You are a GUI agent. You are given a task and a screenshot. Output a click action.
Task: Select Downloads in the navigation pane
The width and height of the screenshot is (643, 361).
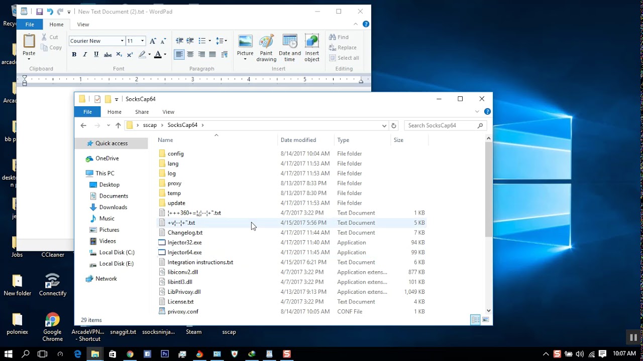tap(113, 207)
